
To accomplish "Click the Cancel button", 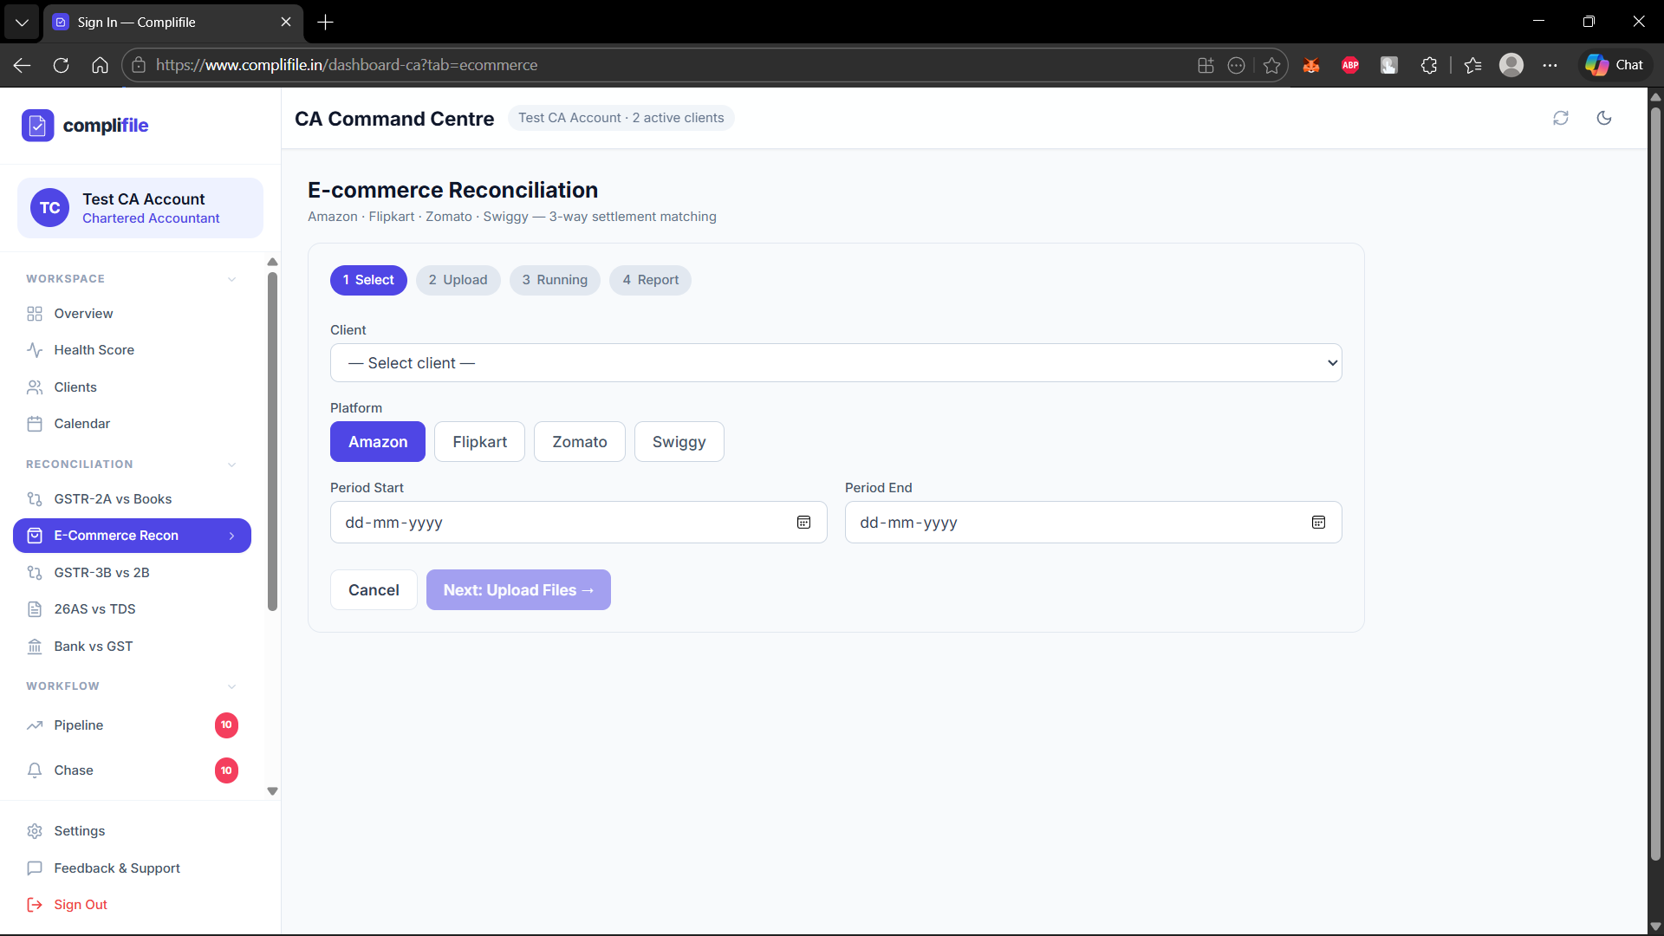I will point(374,590).
